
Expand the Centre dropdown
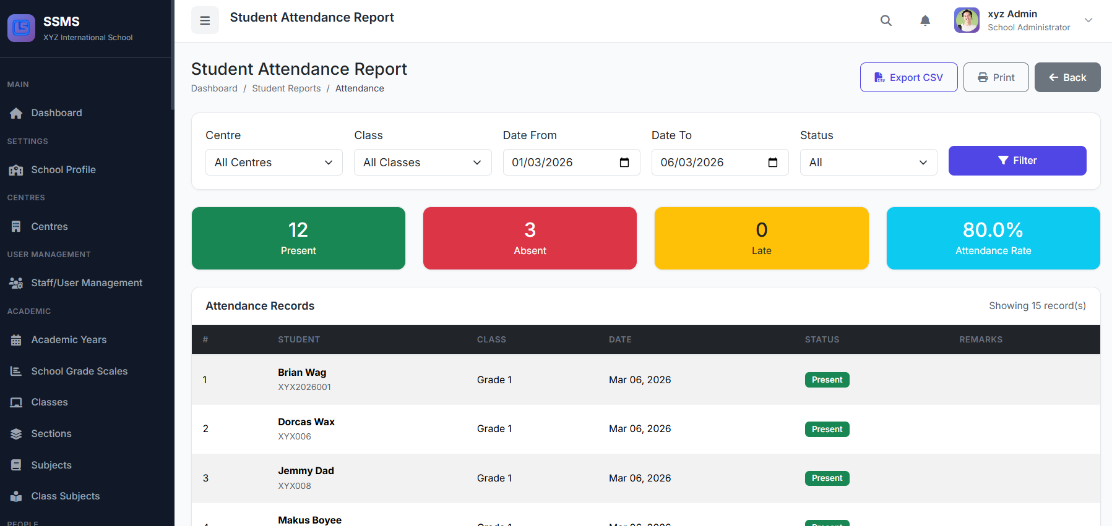pyautogui.click(x=274, y=163)
